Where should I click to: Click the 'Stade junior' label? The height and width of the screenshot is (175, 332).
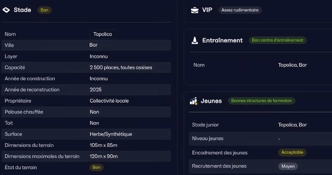pyautogui.click(x=205, y=125)
